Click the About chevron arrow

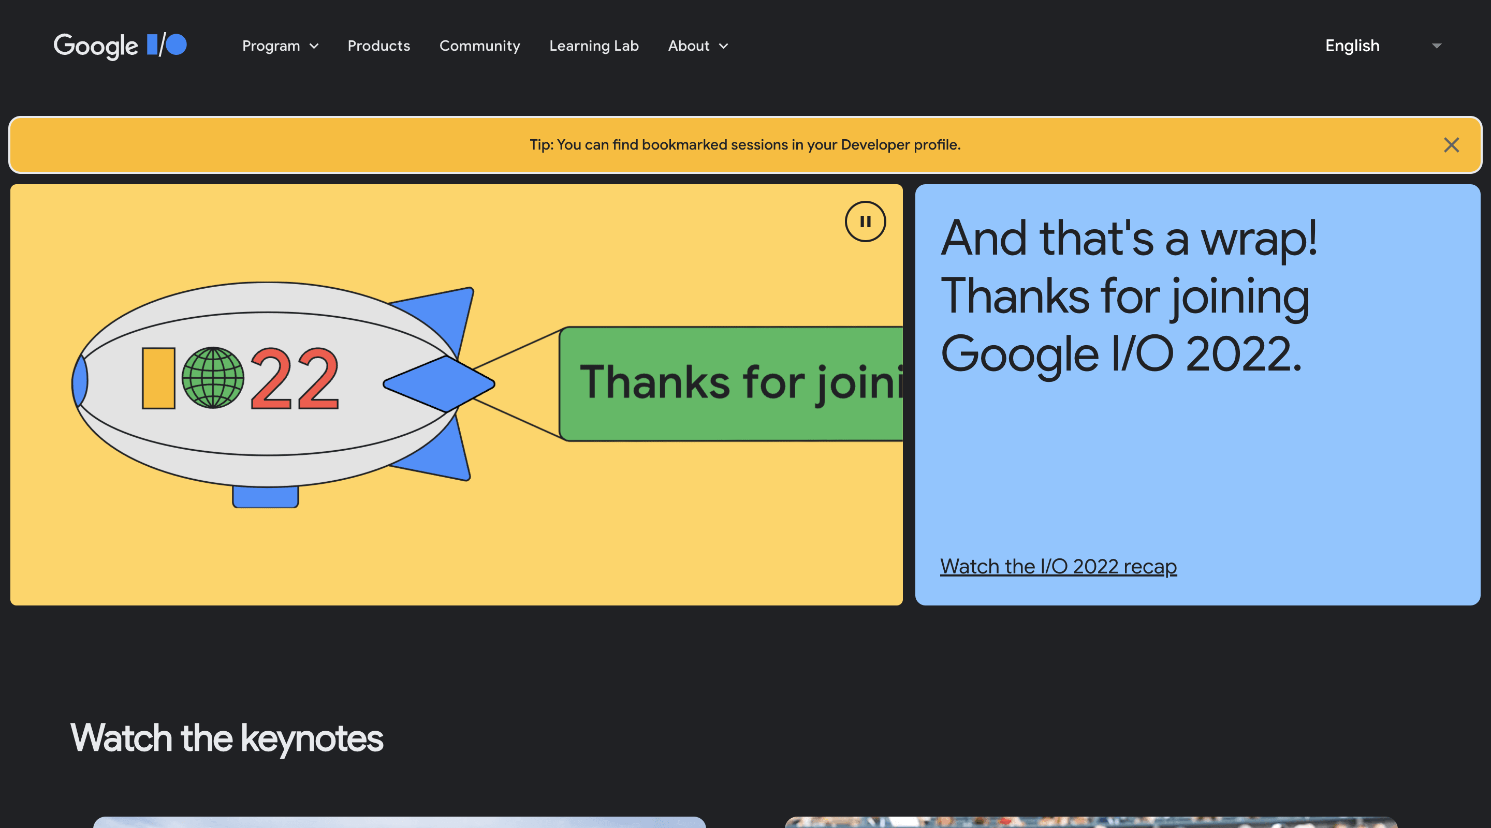coord(723,46)
